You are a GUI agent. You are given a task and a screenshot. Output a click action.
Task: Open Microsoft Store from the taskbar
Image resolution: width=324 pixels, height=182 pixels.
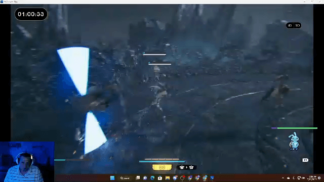[160, 178]
